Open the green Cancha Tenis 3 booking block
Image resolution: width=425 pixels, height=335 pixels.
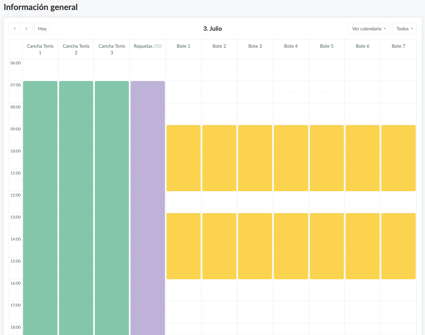point(112,200)
